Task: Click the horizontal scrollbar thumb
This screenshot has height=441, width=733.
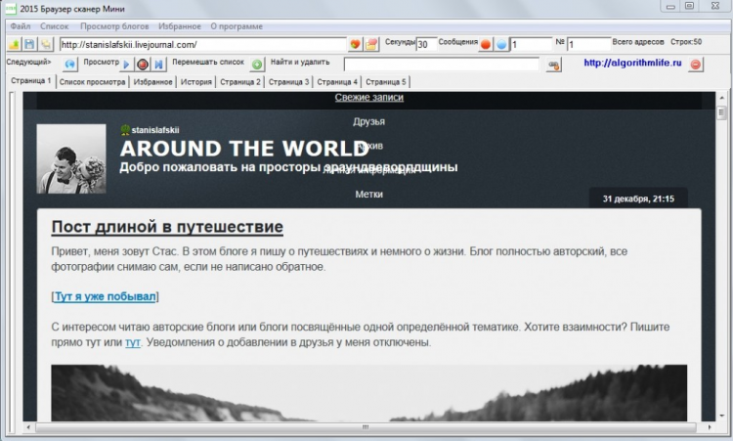Action: [x=366, y=427]
